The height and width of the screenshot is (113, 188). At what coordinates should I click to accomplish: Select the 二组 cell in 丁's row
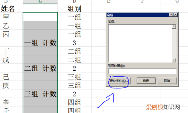pyautogui.click(x=75, y=51)
